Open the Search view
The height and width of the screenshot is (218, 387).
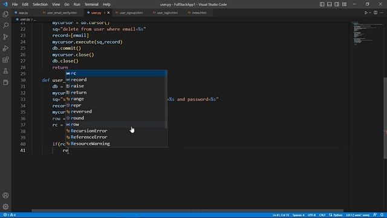tap(5, 25)
